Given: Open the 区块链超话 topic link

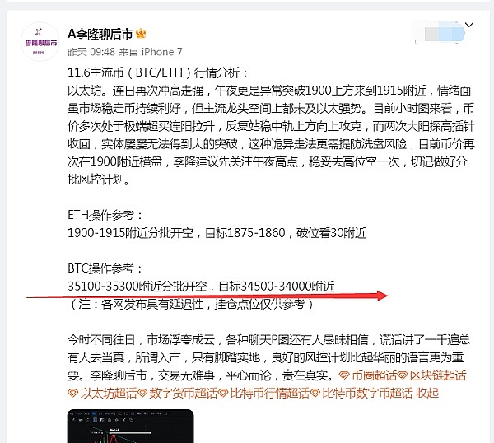Looking at the screenshot, I should tap(438, 375).
